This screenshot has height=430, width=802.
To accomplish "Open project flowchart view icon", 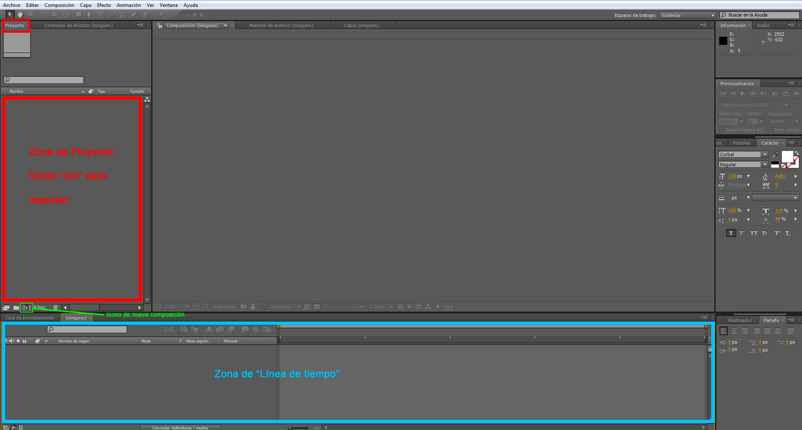I will 147,100.
